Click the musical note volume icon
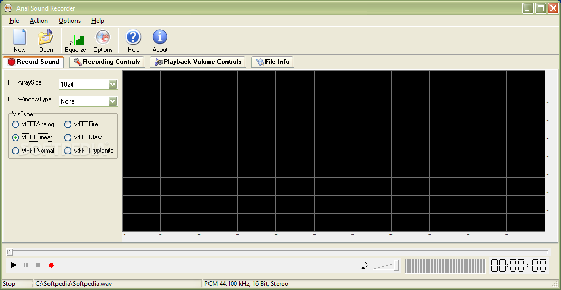The image size is (561, 290). (364, 265)
